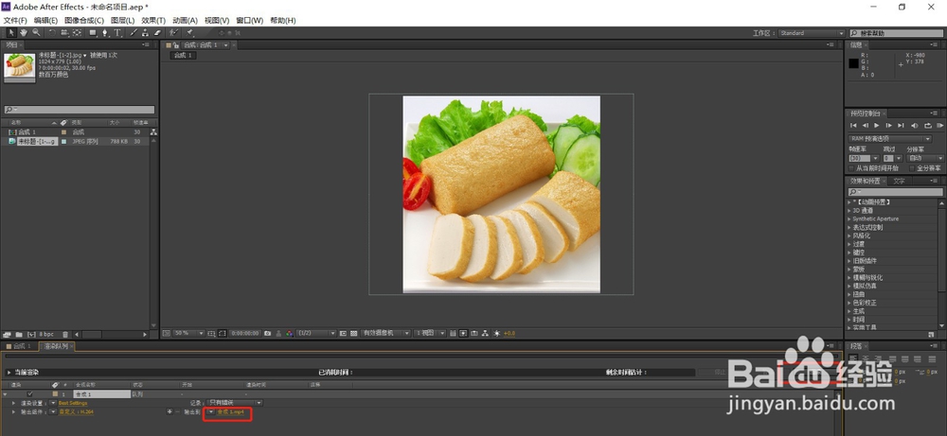This screenshot has width=947, height=436.
Task: Expand the 3D 通道 effects category
Action: 849,211
